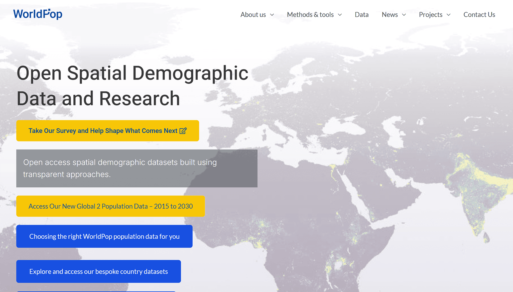This screenshot has height=292, width=513.
Task: Open the News menu item
Action: (x=390, y=15)
